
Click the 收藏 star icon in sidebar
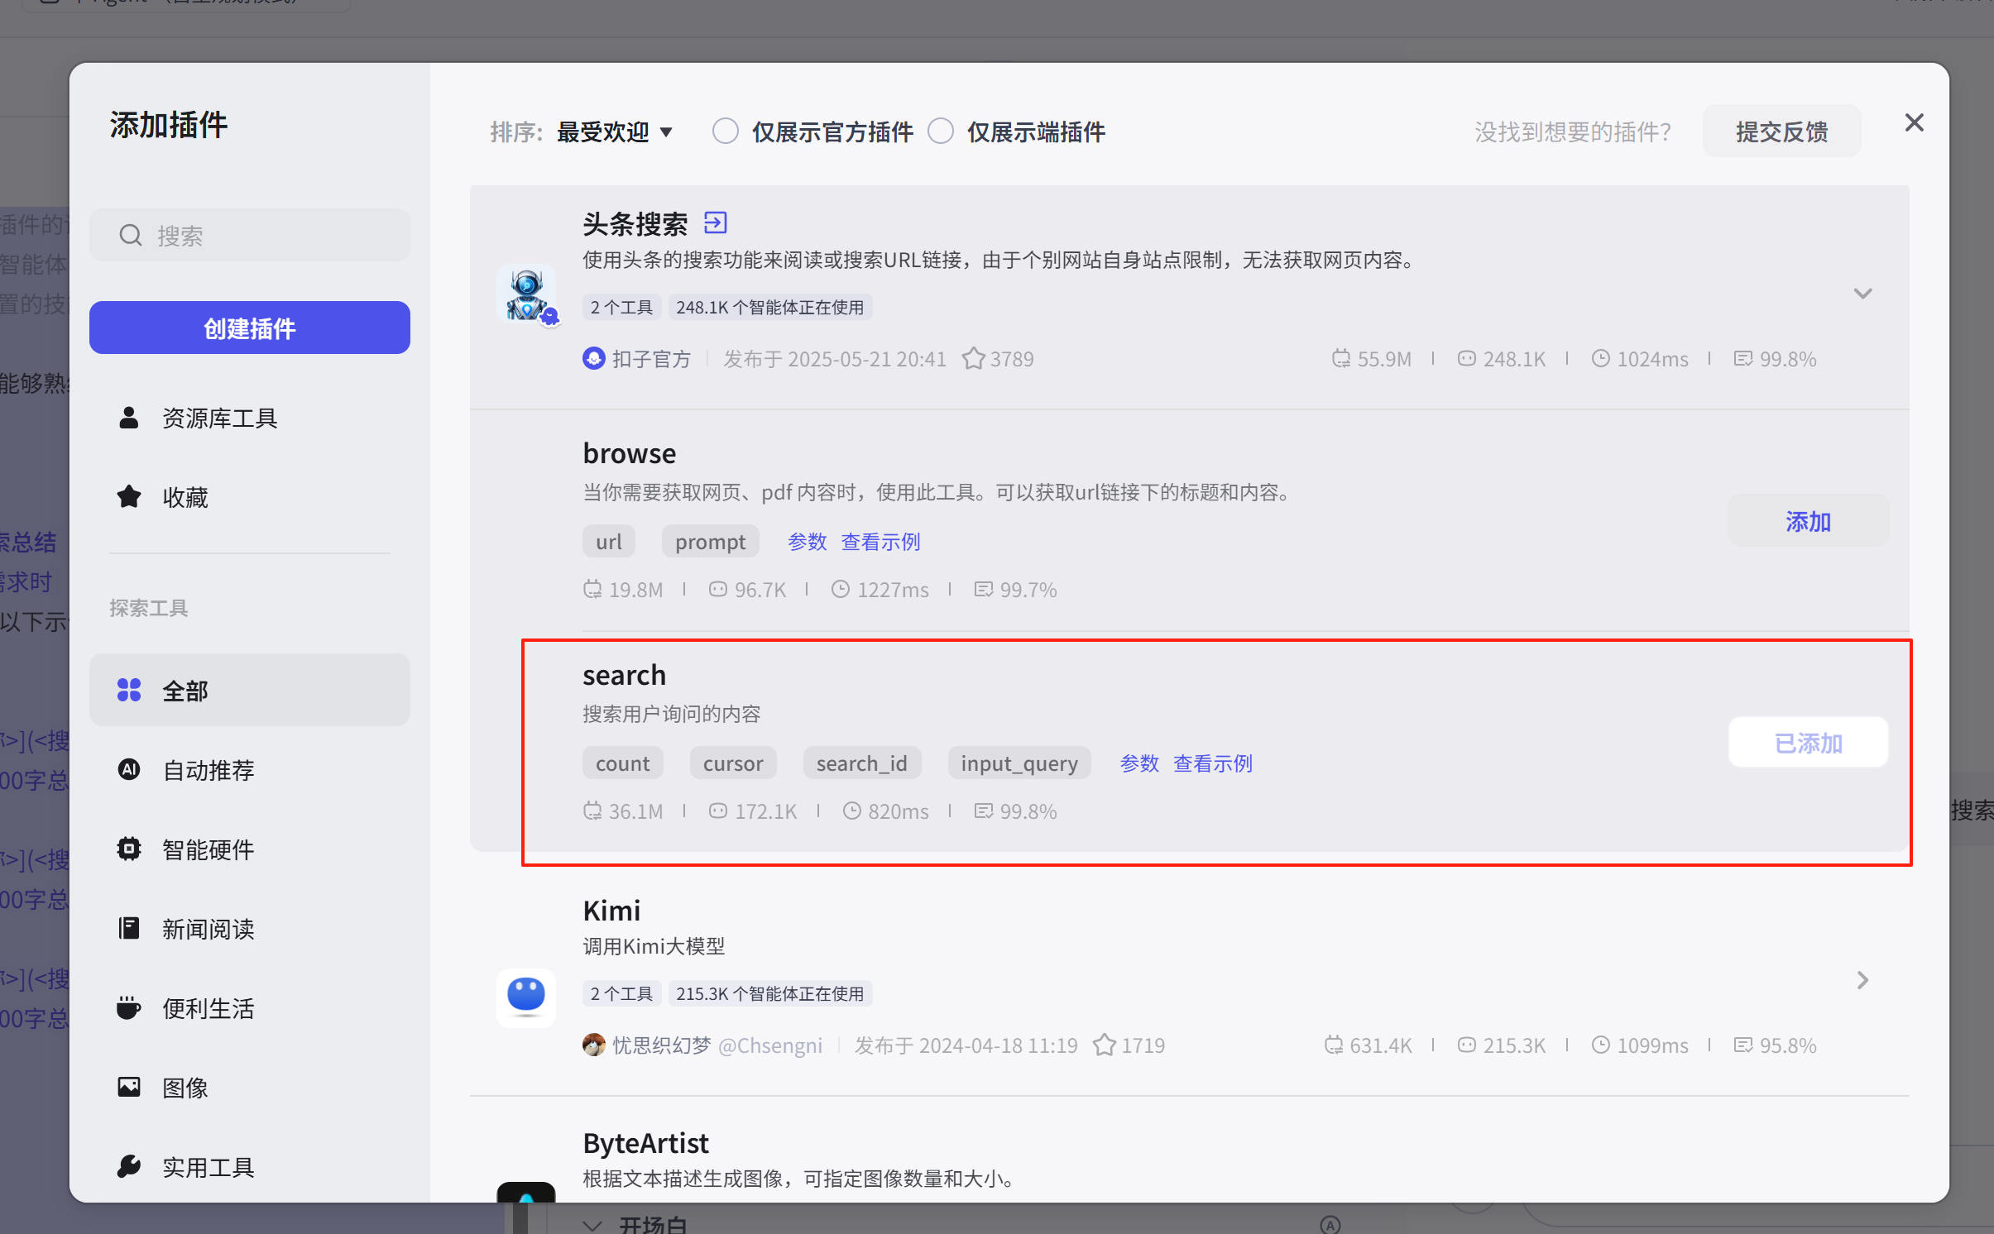[x=129, y=497]
